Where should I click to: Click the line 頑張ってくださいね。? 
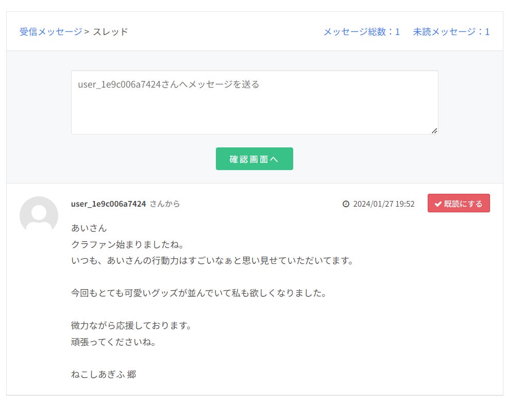[x=114, y=342]
